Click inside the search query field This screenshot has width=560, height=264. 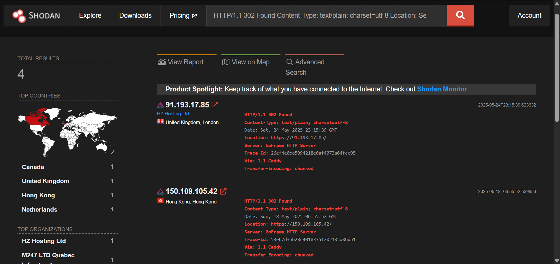click(321, 15)
